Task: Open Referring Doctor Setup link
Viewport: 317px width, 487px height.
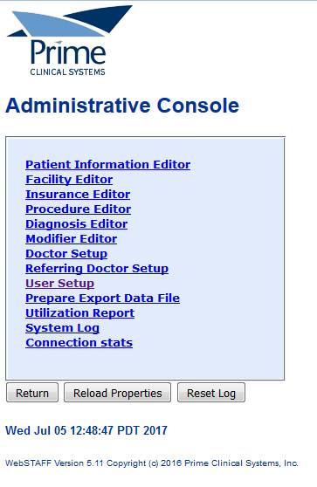Action: click(97, 269)
